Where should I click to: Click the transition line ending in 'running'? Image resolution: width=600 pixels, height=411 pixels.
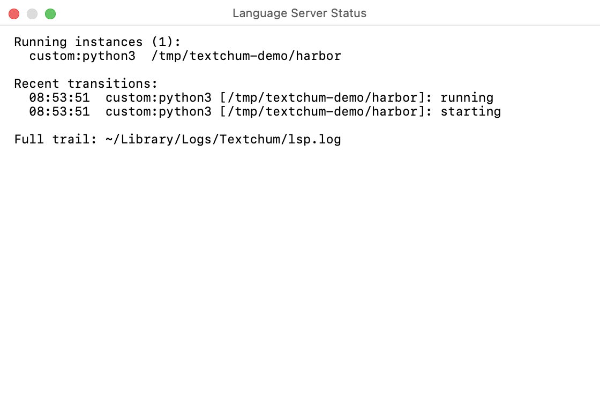click(x=261, y=97)
